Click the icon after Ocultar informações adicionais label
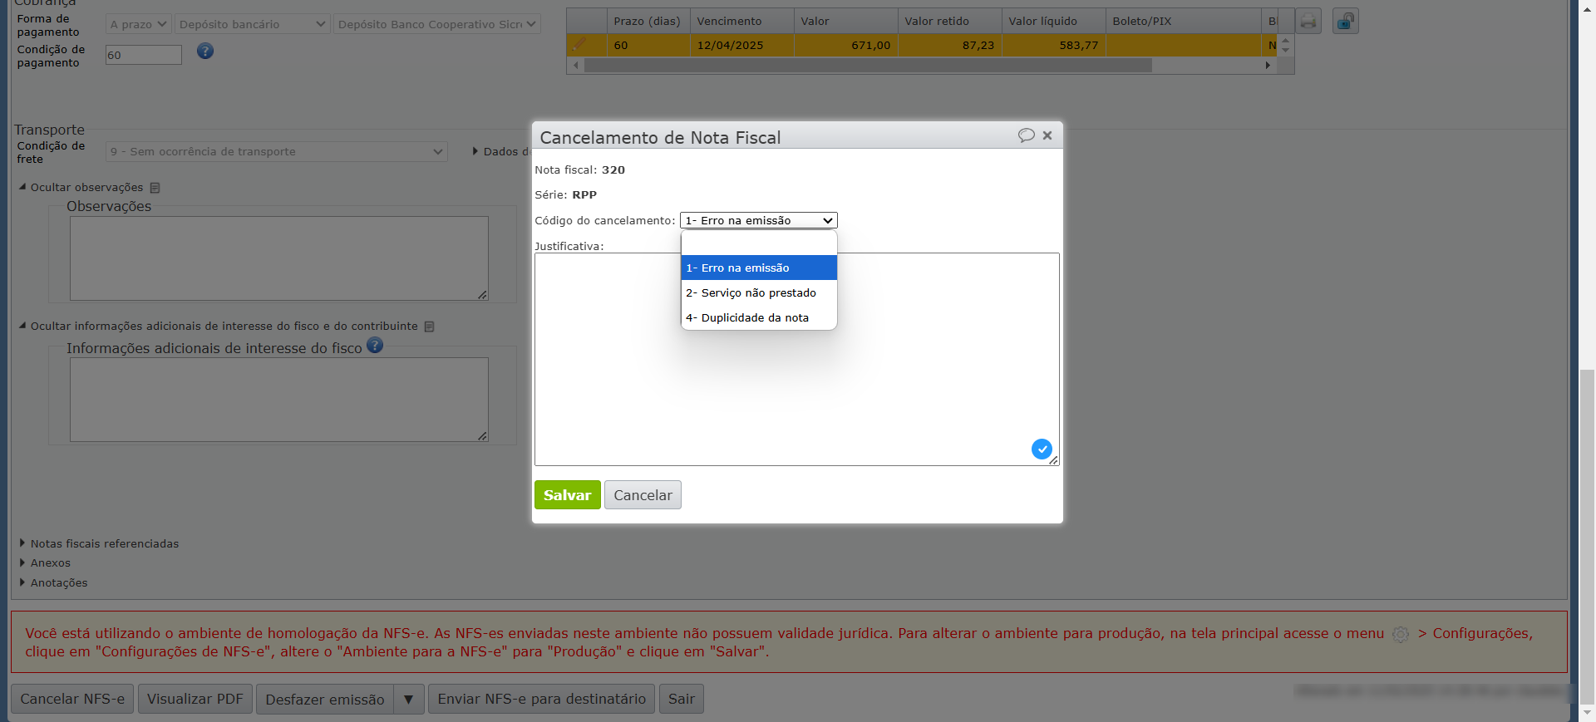The image size is (1596, 722). (x=429, y=327)
